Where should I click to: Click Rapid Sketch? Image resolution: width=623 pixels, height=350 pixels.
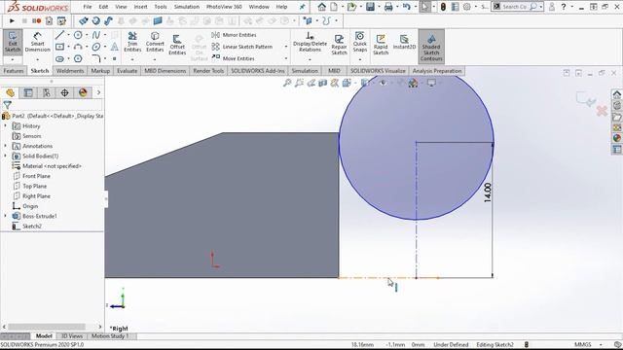[381, 45]
